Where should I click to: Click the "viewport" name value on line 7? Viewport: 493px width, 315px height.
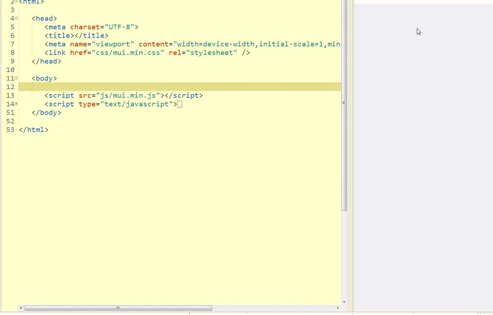click(113, 44)
